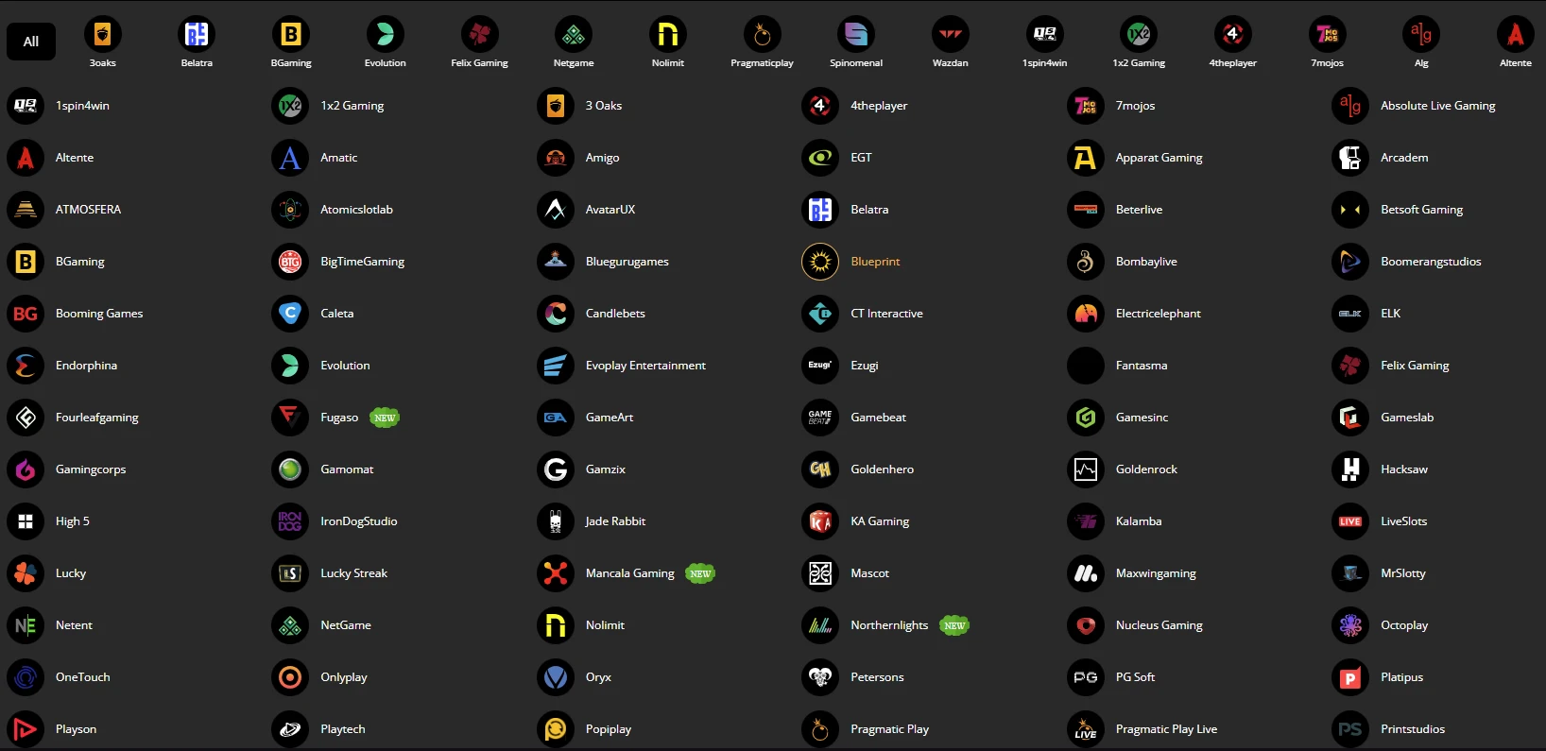Screen dimensions: 1546x751
Task: Click the Playson provider icon
Action: click(26, 729)
